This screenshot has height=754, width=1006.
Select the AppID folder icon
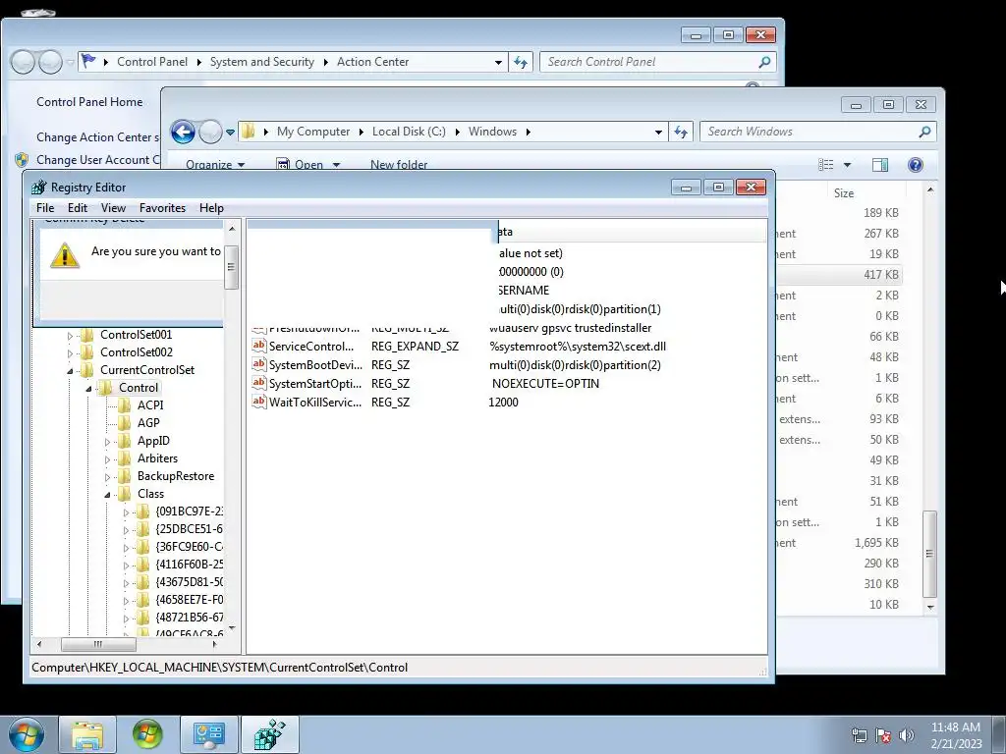[125, 441]
